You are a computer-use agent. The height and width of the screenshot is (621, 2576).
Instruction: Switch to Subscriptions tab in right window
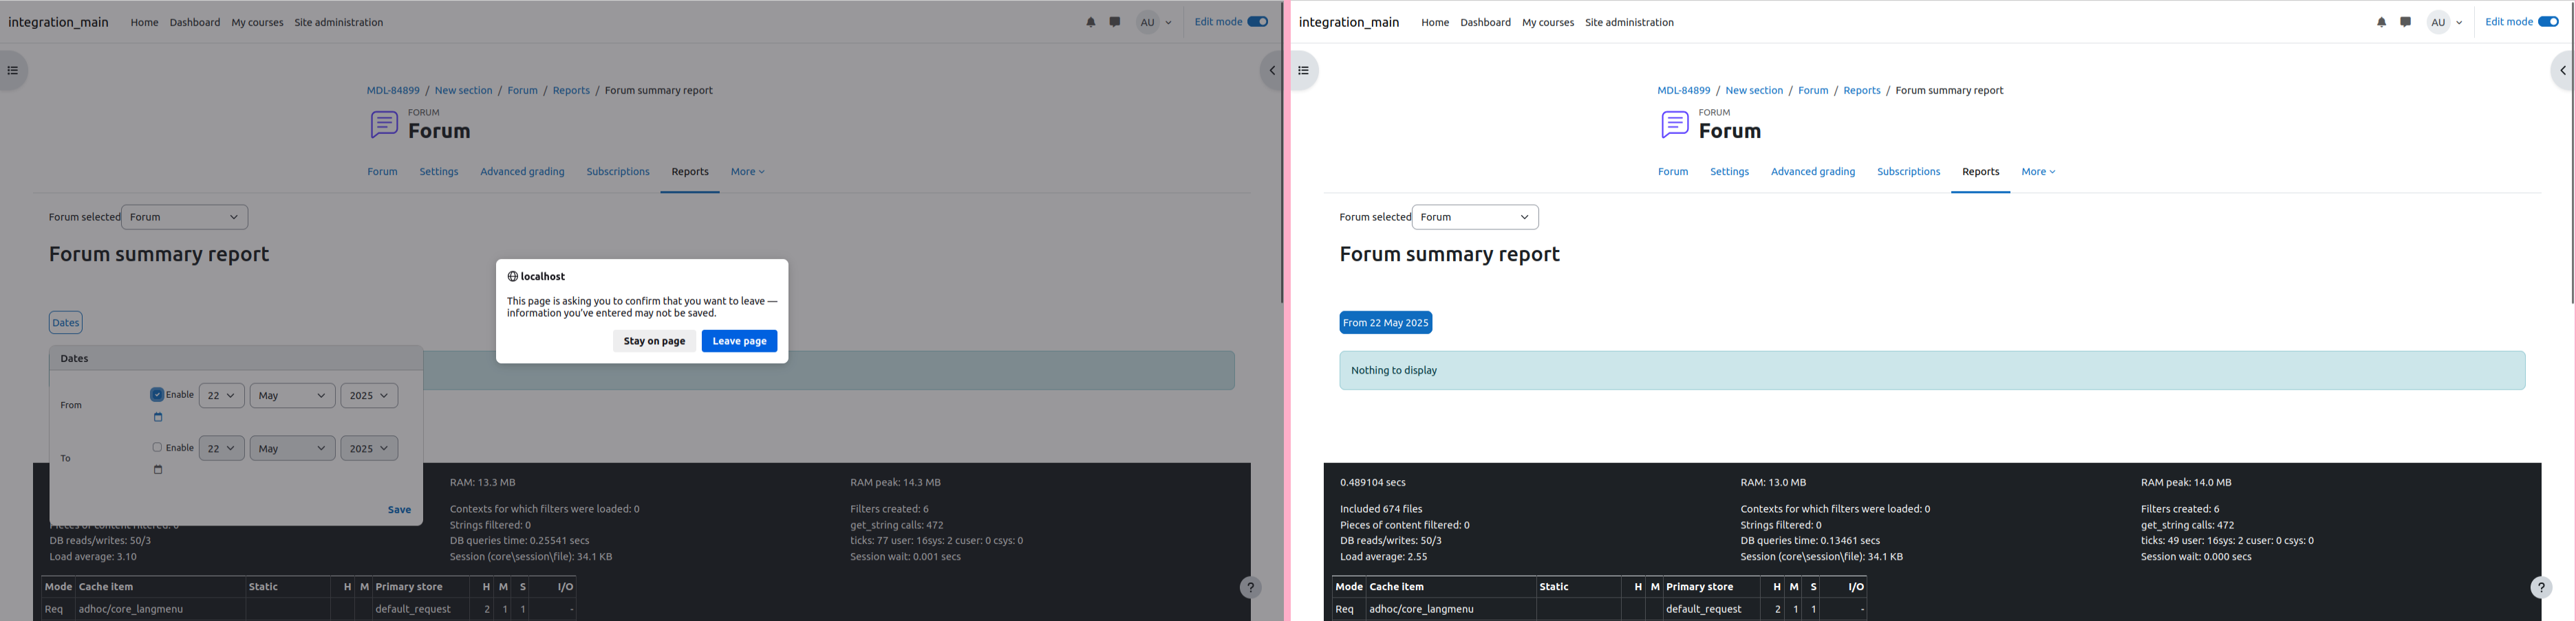pyautogui.click(x=1908, y=172)
